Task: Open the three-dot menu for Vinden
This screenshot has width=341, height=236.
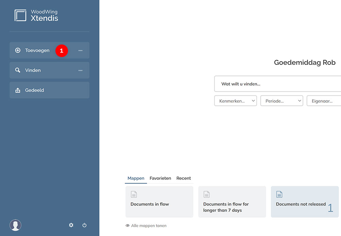Action: pyautogui.click(x=81, y=71)
